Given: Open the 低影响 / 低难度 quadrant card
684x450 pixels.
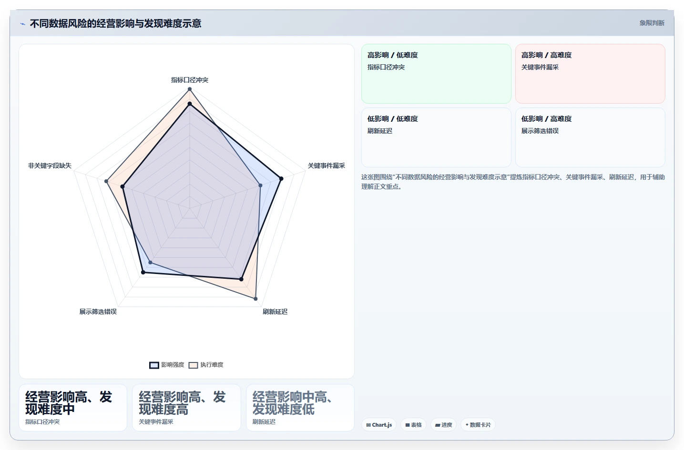Looking at the screenshot, I should tap(436, 137).
